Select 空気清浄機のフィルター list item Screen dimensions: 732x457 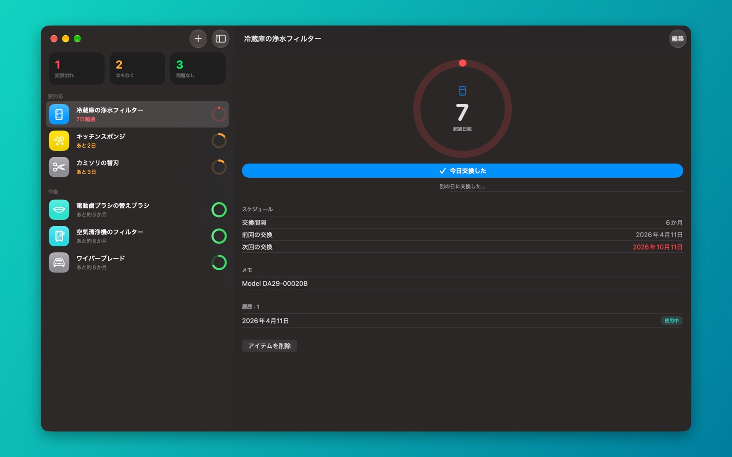coord(137,236)
